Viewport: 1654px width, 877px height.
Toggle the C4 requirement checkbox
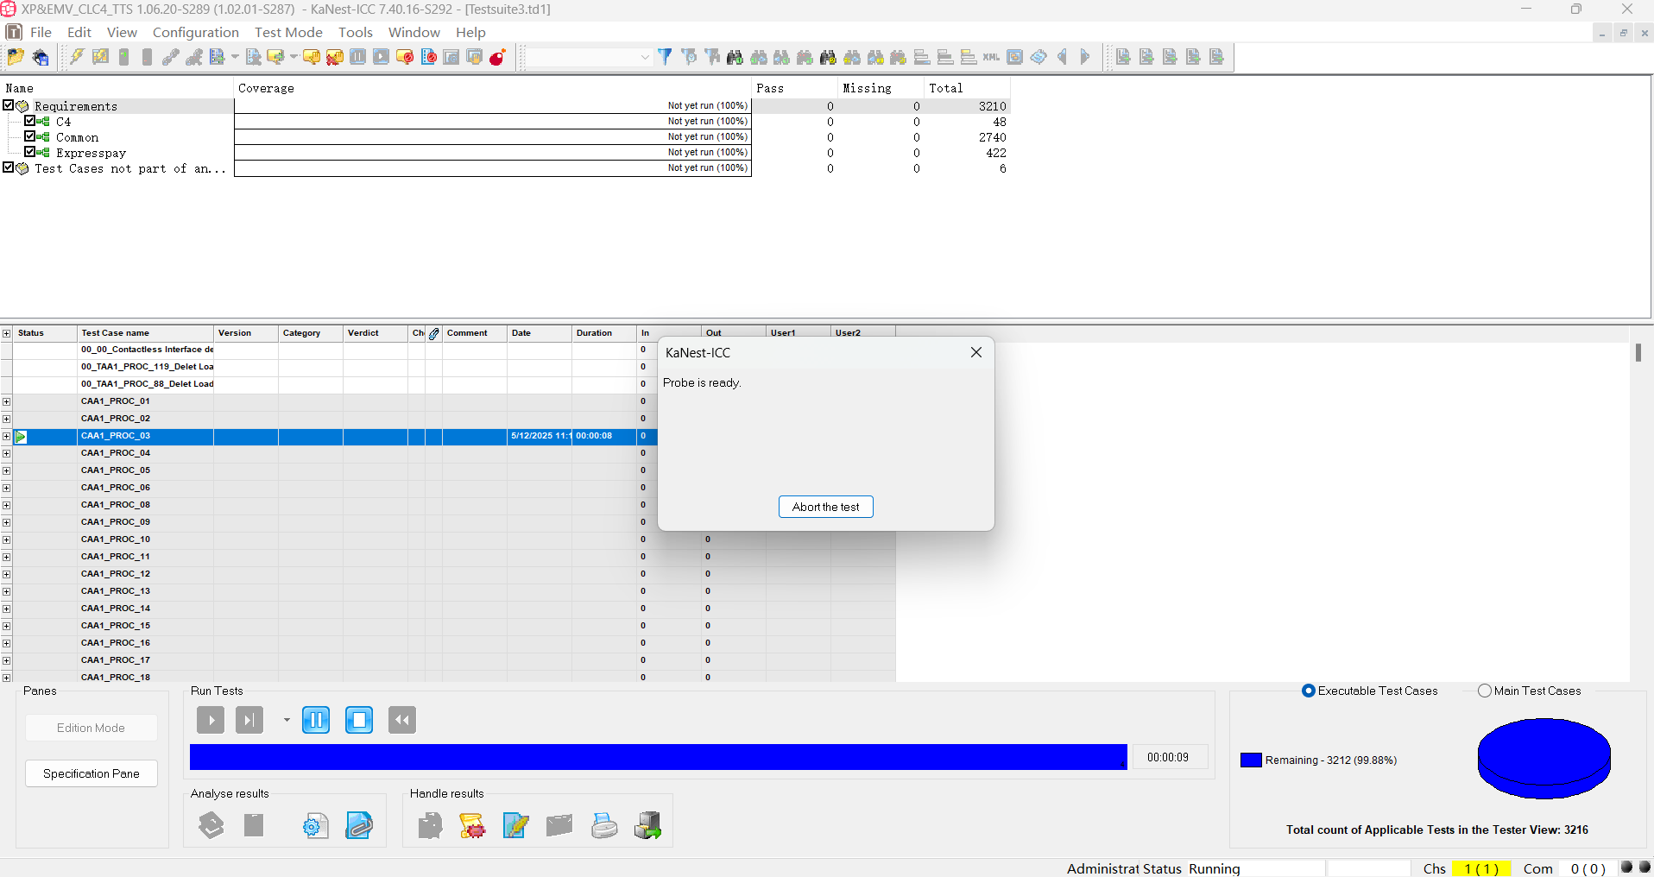click(x=30, y=121)
